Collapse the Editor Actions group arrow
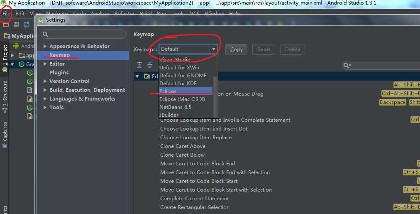 137,76
